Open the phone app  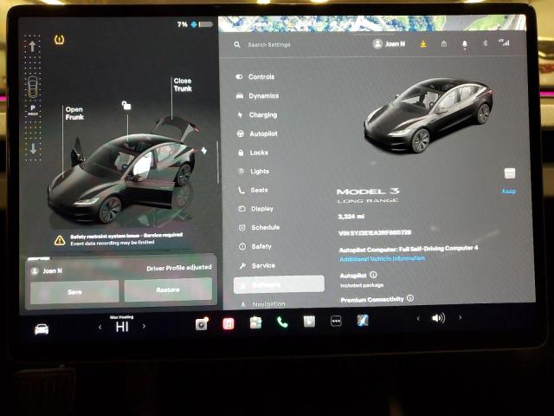pyautogui.click(x=282, y=322)
